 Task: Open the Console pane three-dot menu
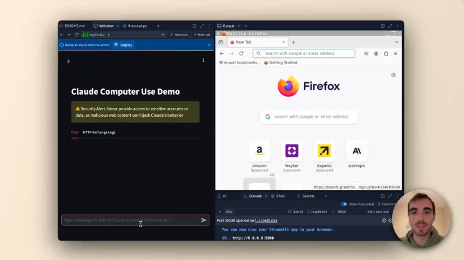click(398, 196)
